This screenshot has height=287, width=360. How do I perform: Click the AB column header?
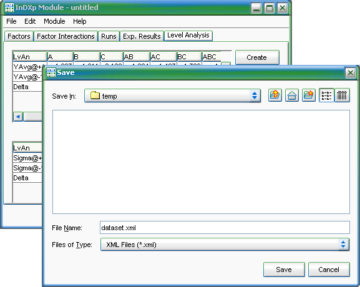pos(137,57)
